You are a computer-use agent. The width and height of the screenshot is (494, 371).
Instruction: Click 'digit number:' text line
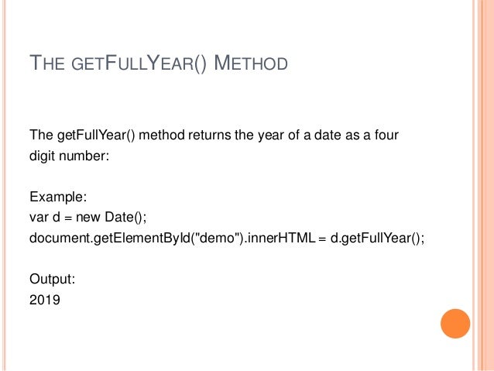point(70,156)
